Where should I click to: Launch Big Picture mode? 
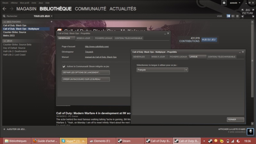coord(248,13)
